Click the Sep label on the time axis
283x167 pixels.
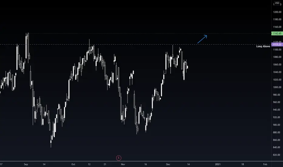[x=26, y=164]
